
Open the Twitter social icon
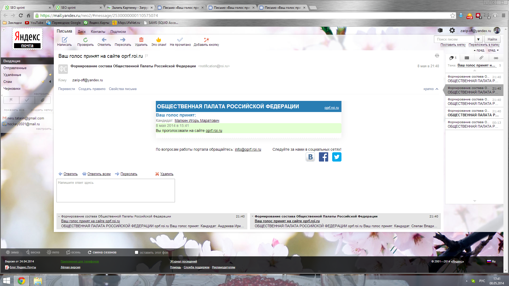337,157
